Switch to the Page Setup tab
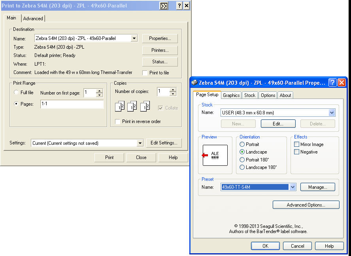Image resolution: width=351 pixels, height=256 pixels. 207,95
